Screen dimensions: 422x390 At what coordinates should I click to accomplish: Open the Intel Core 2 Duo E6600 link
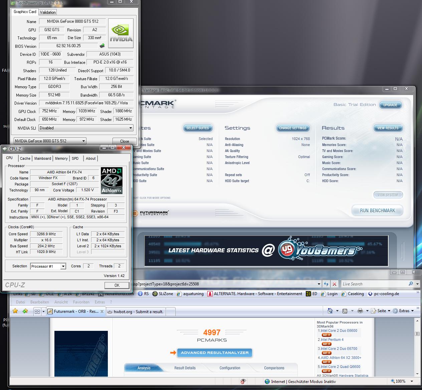tap(339, 331)
